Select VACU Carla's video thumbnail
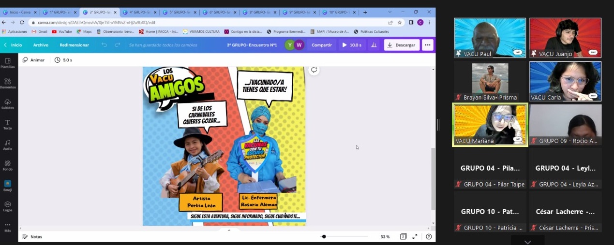The height and width of the screenshot is (245, 614). coord(565,81)
